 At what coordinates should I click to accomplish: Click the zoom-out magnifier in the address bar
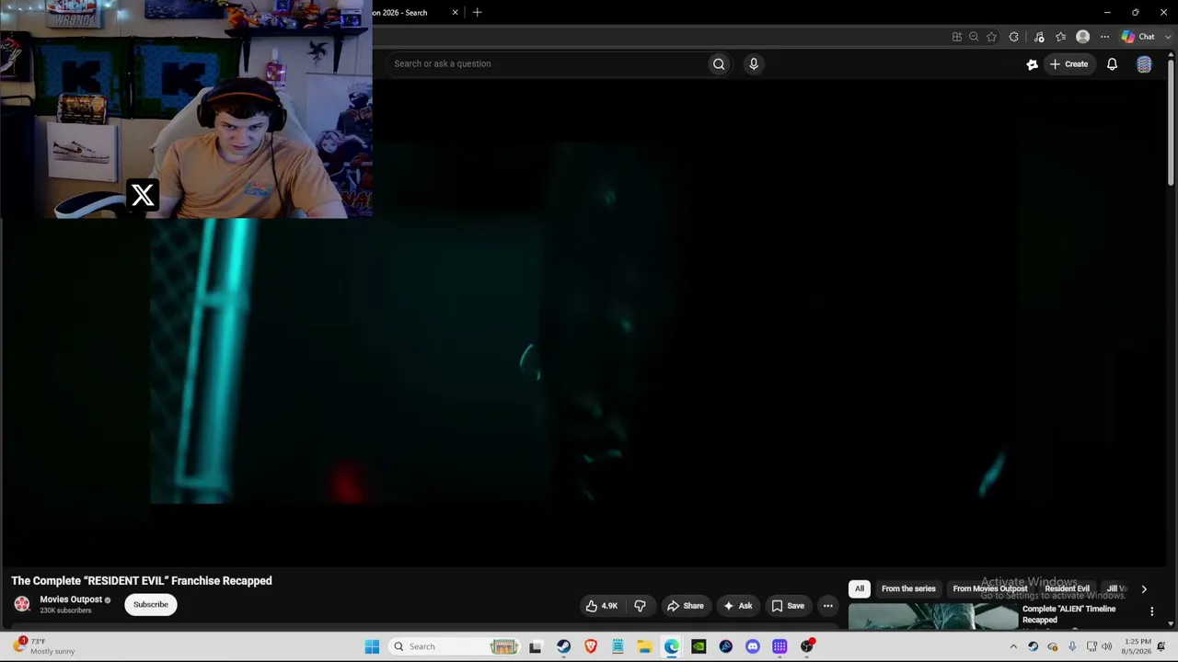tap(974, 37)
